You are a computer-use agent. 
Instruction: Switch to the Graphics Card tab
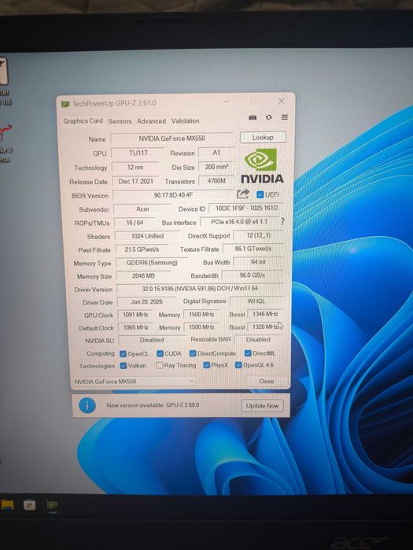[83, 121]
